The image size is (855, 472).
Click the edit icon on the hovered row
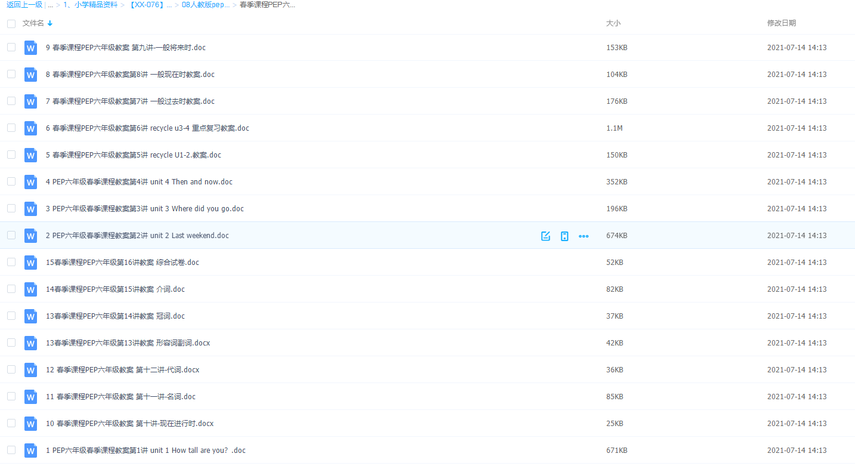545,236
